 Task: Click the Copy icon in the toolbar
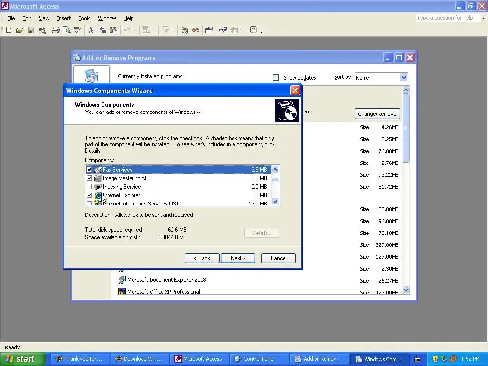(102, 30)
